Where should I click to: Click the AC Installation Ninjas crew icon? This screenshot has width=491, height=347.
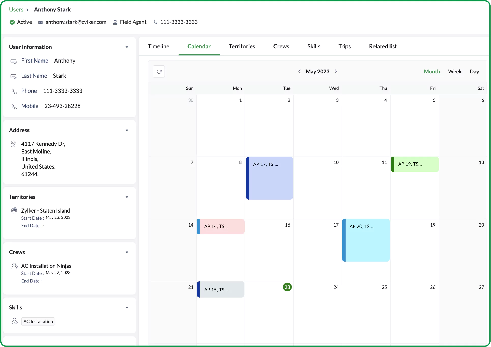15,266
